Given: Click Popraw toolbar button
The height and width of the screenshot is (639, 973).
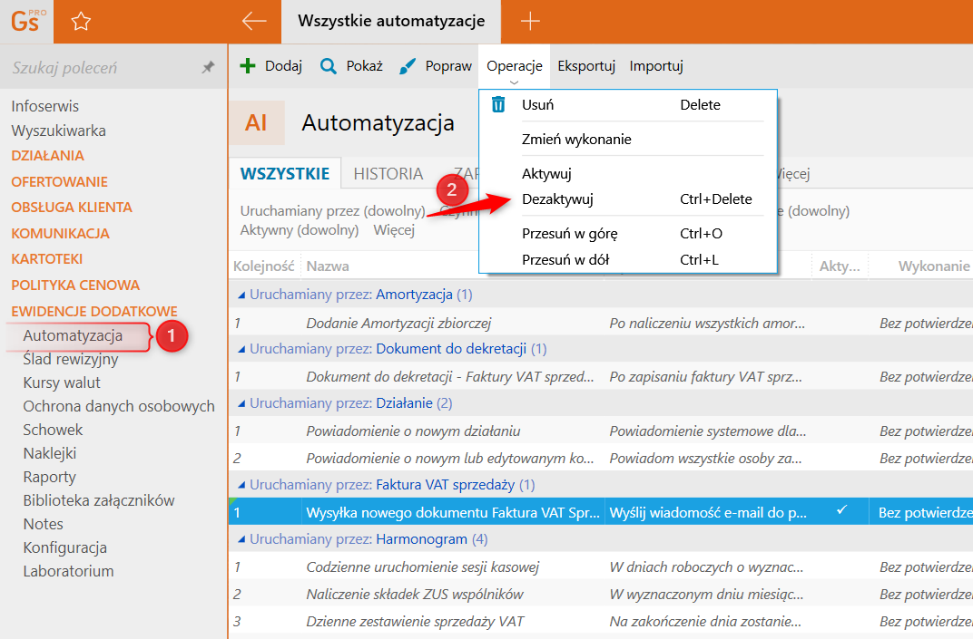Looking at the screenshot, I should click(x=435, y=65).
